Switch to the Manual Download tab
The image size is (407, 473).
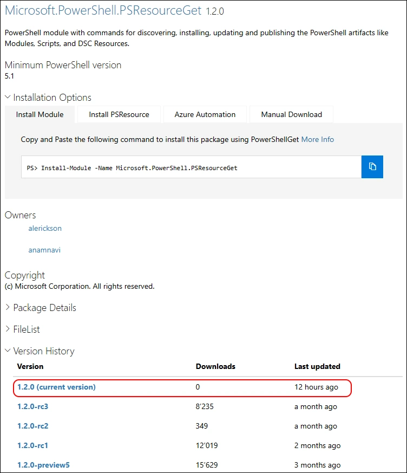[291, 114]
